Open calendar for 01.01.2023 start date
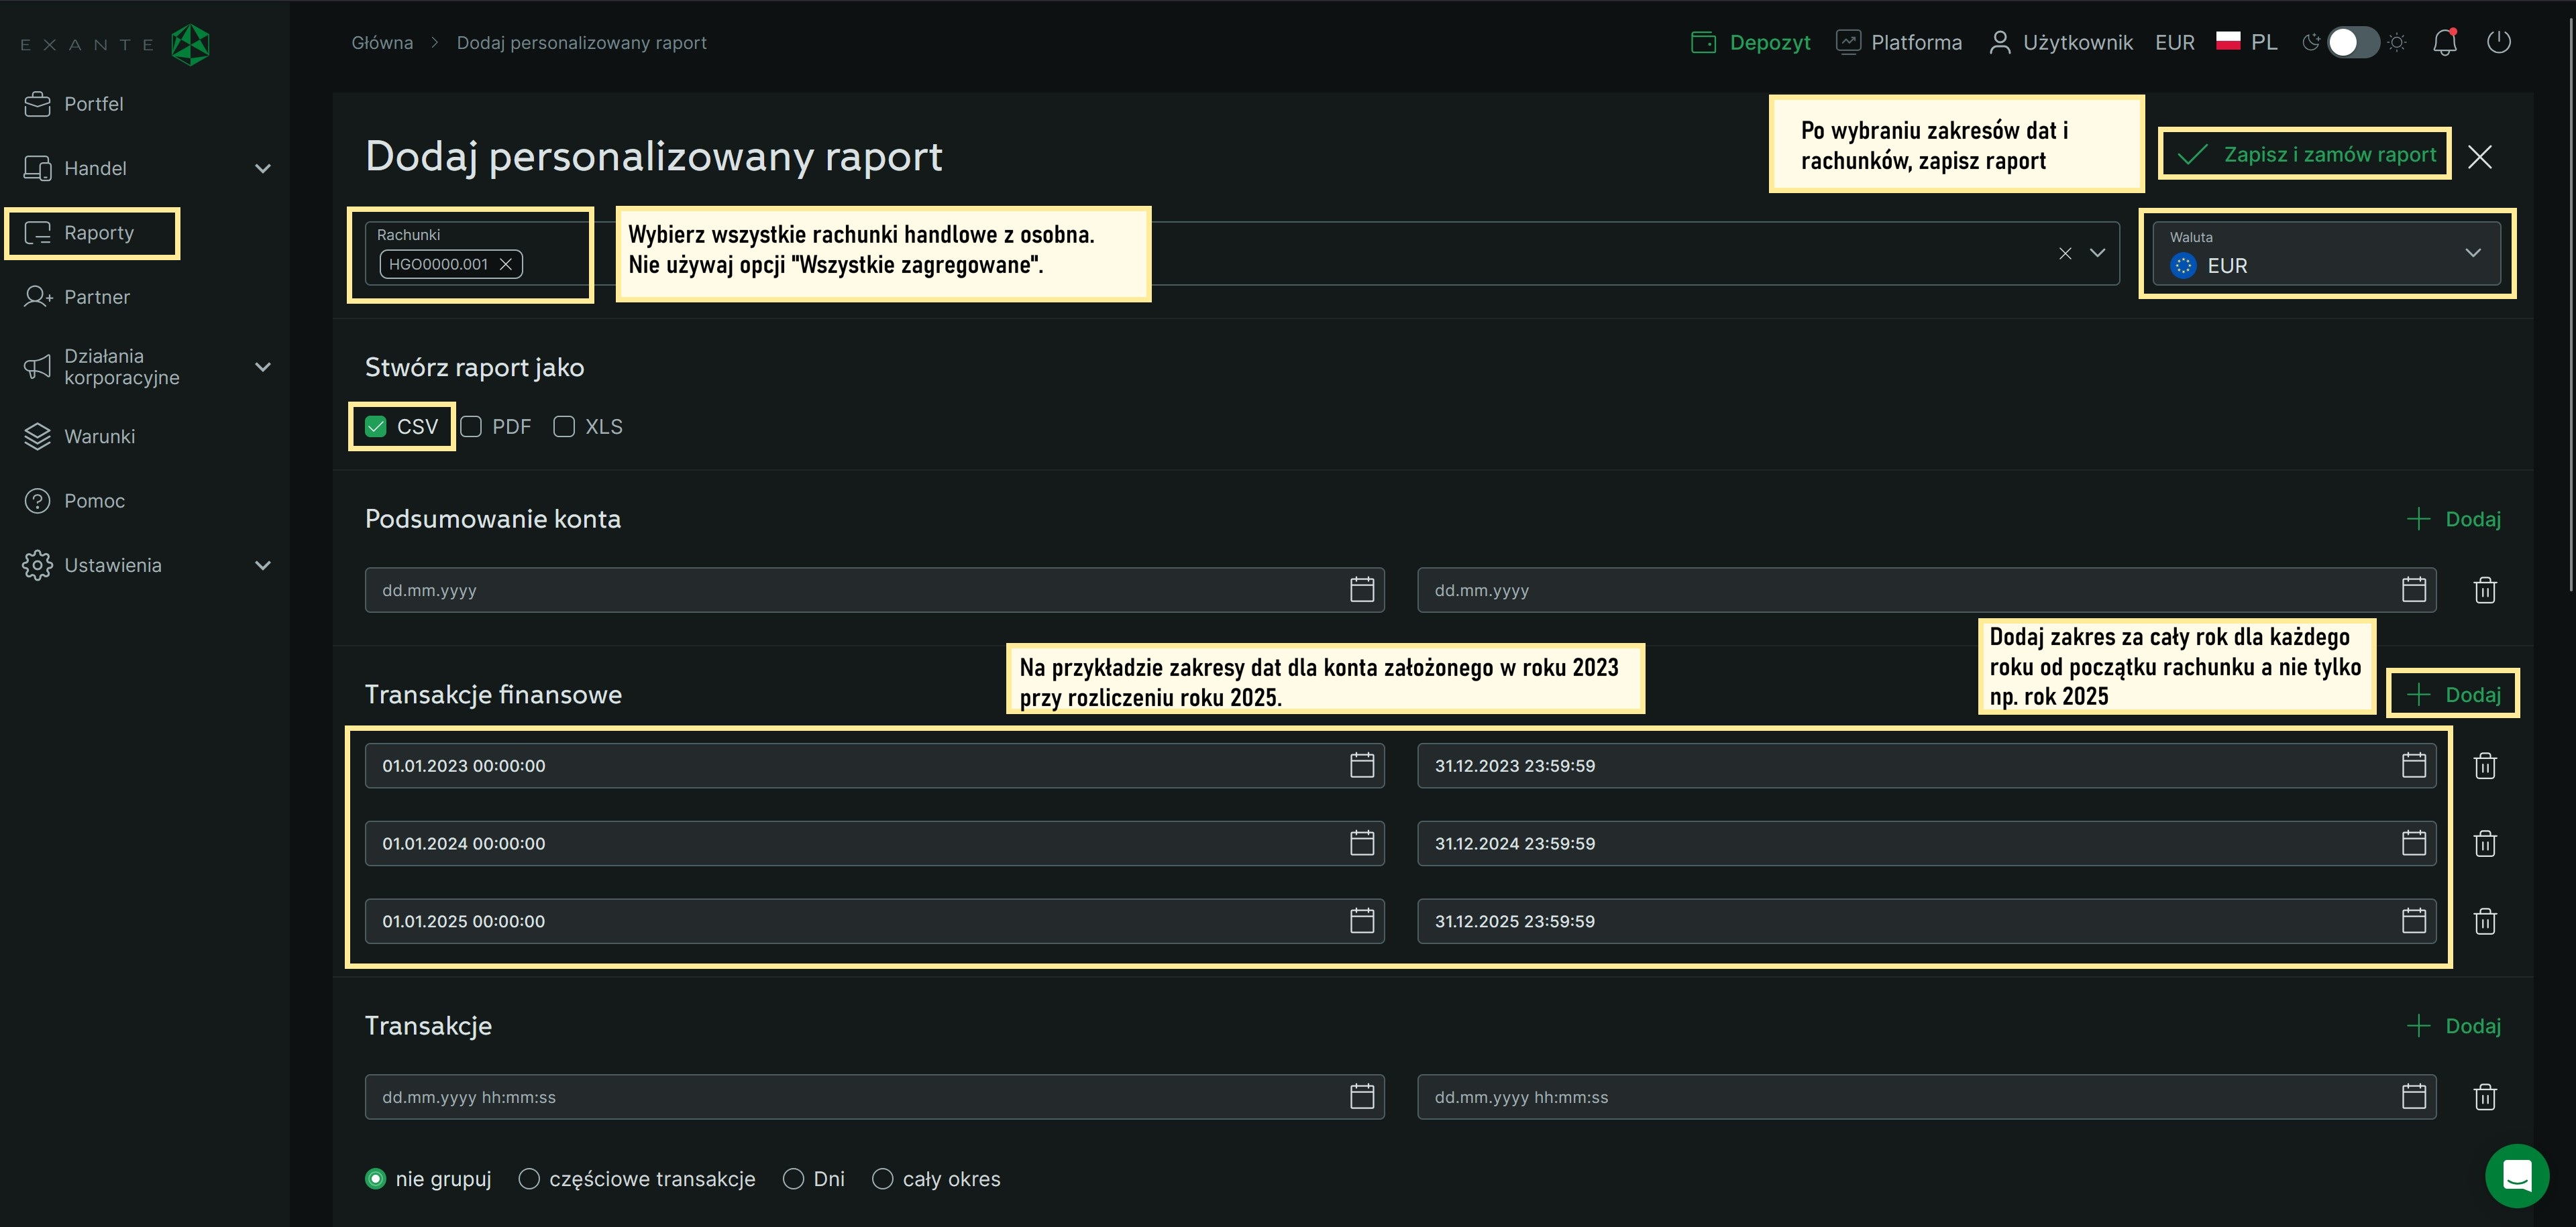Screen dimensions: 2576x1227 (1361, 766)
